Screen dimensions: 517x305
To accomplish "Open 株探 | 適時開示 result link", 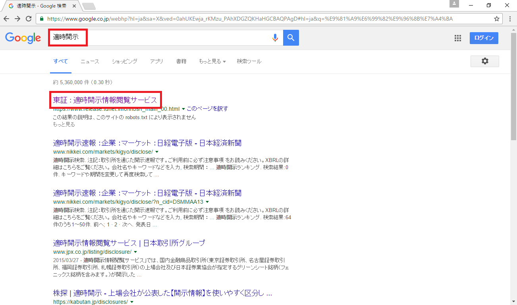I will 162,293.
